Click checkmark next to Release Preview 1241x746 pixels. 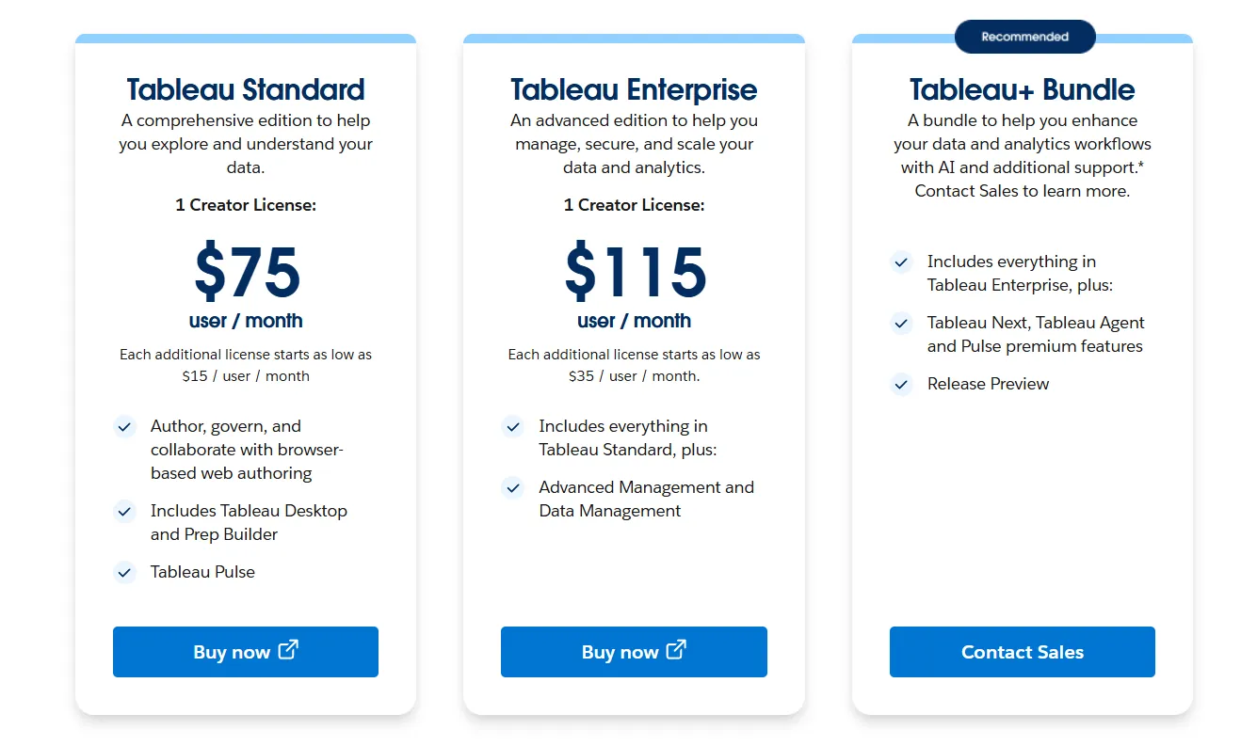coord(901,384)
